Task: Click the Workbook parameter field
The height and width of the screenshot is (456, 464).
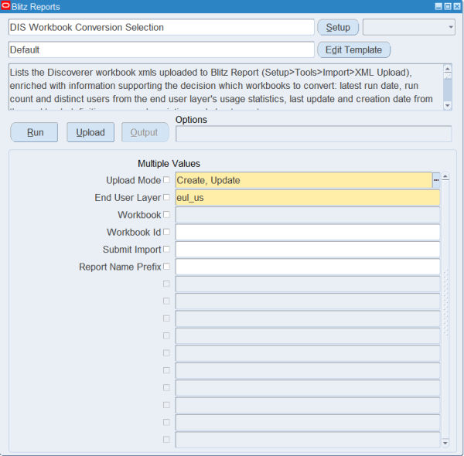Action: [x=308, y=215]
